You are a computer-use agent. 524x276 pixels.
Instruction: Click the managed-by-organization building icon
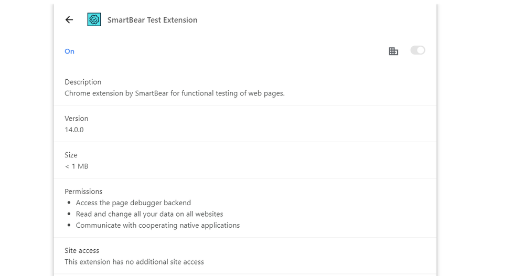click(393, 51)
